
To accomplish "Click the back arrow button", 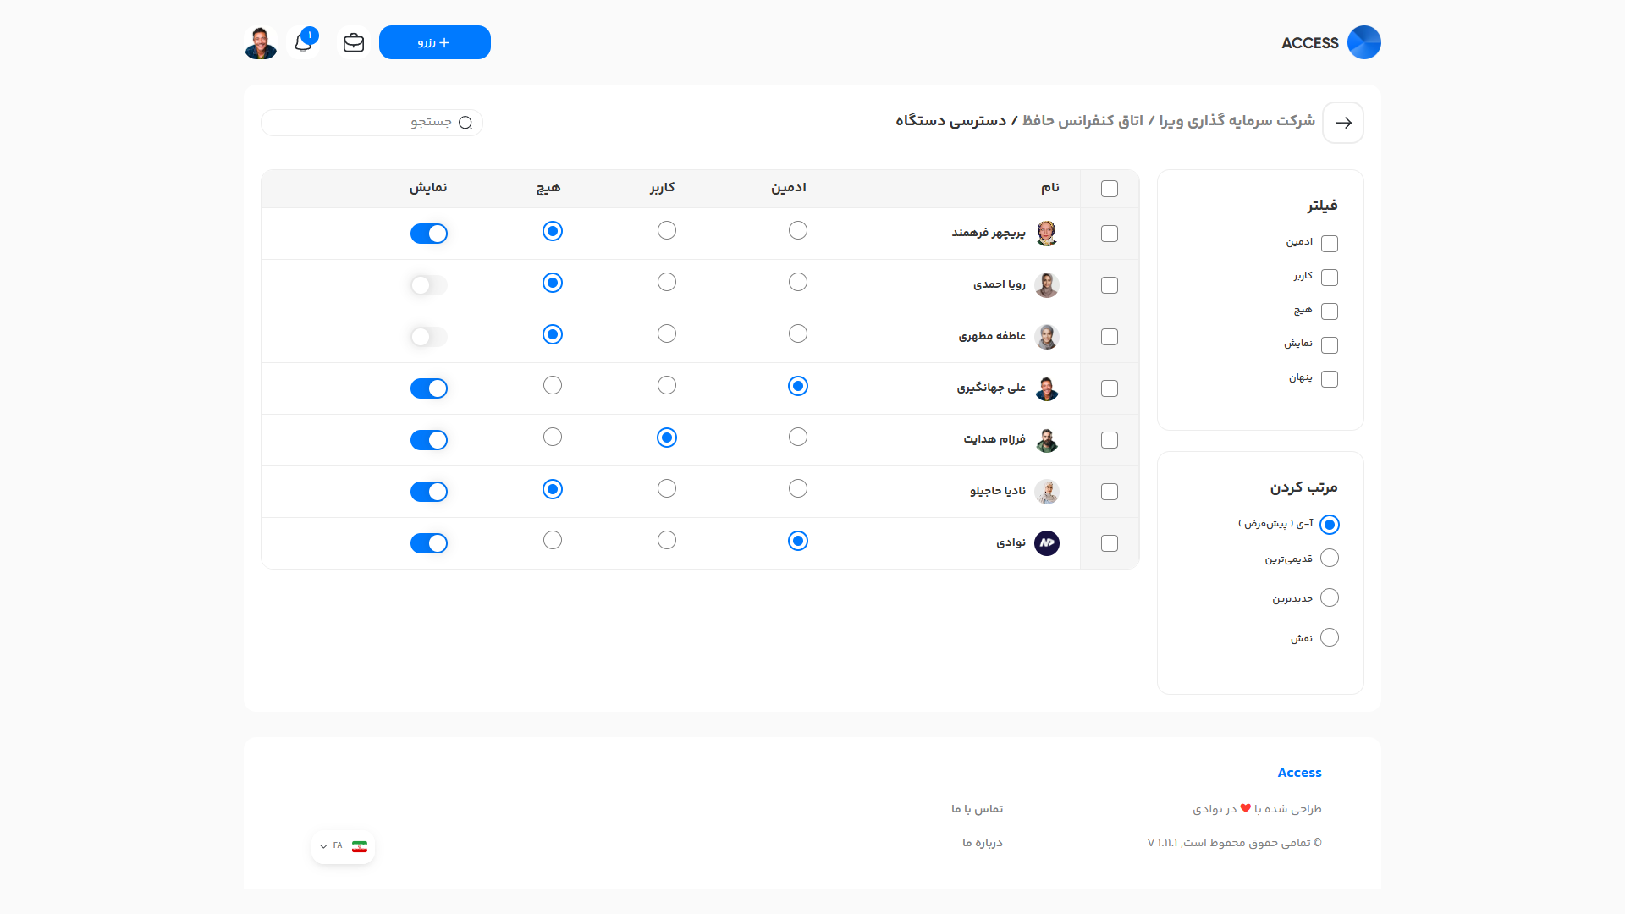I will (1343, 123).
